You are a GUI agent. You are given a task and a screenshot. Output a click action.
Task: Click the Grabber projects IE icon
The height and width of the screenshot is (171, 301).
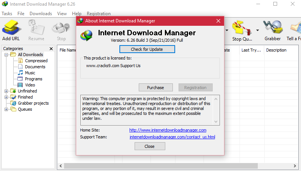click(13, 103)
